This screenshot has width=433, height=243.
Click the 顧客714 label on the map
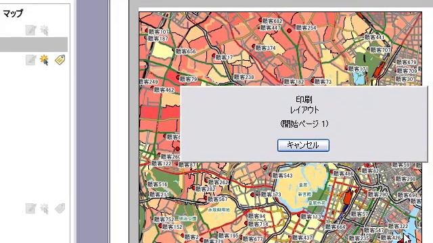(258, 224)
